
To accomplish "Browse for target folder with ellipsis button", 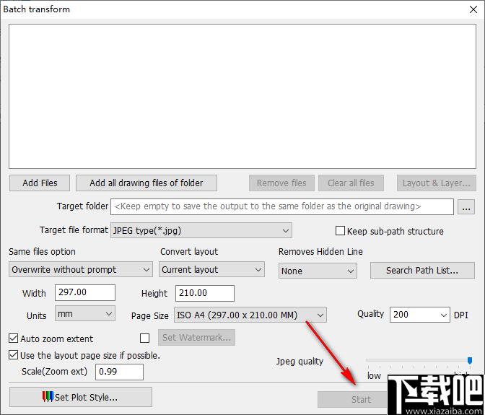I will pos(466,206).
